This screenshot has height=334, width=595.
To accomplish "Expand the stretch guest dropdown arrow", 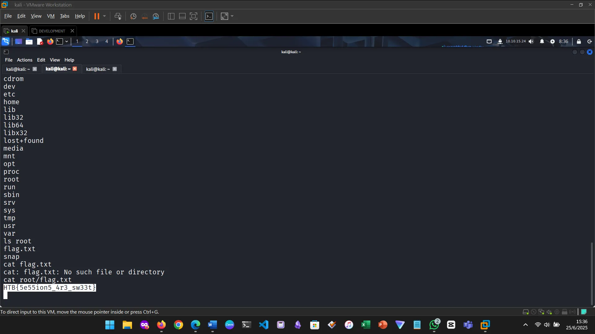I will (232, 16).
